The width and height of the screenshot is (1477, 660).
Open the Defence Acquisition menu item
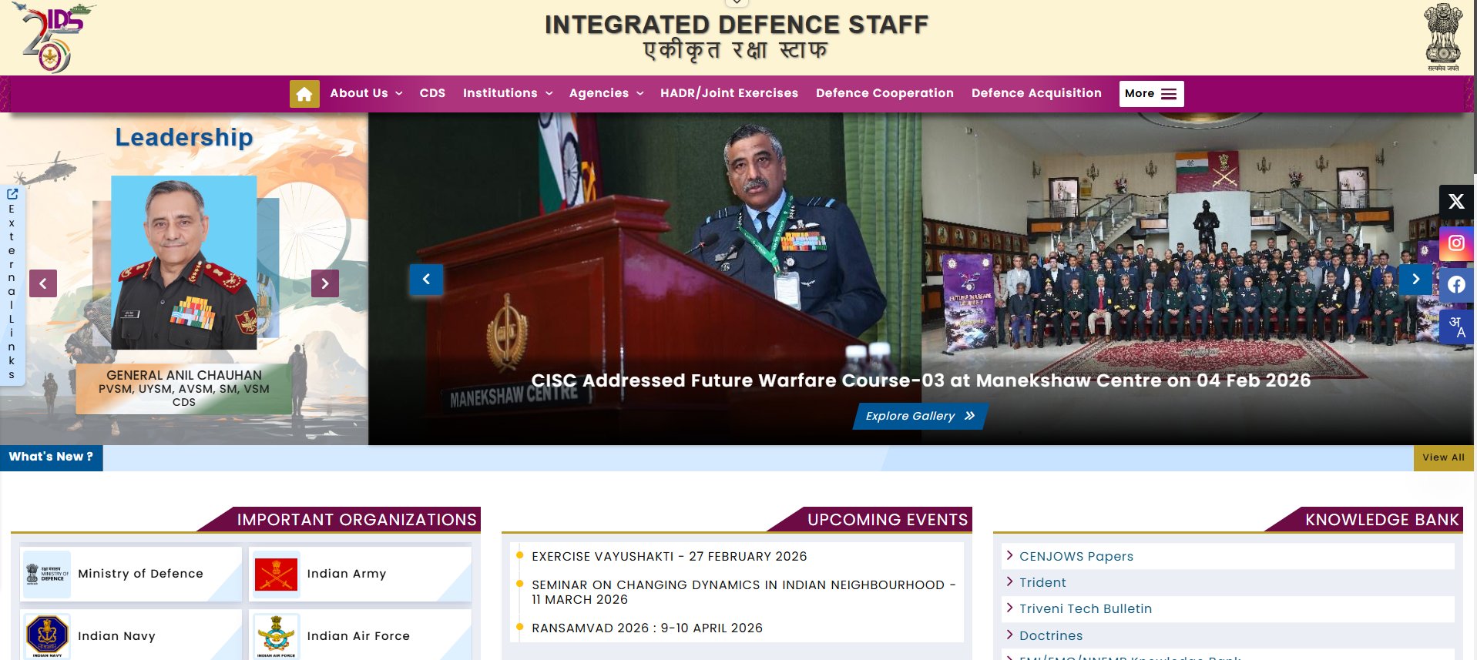pyautogui.click(x=1036, y=93)
